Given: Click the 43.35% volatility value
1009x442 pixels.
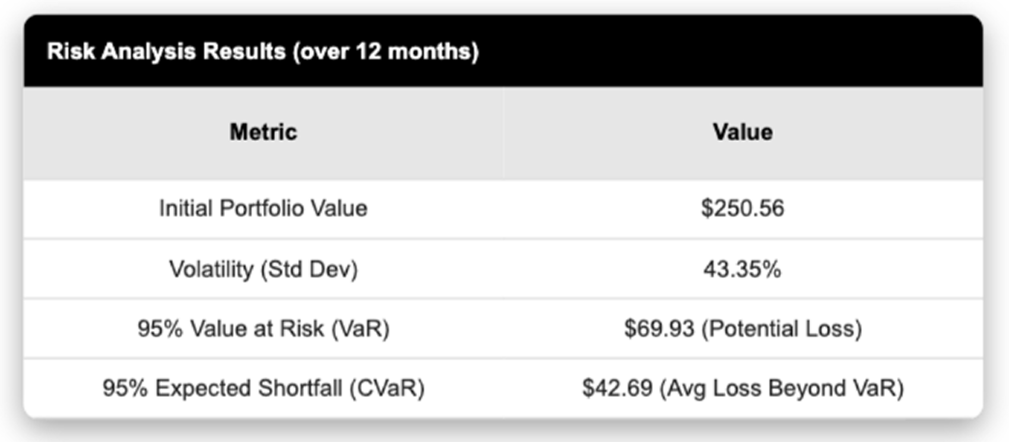Looking at the screenshot, I should (743, 269).
